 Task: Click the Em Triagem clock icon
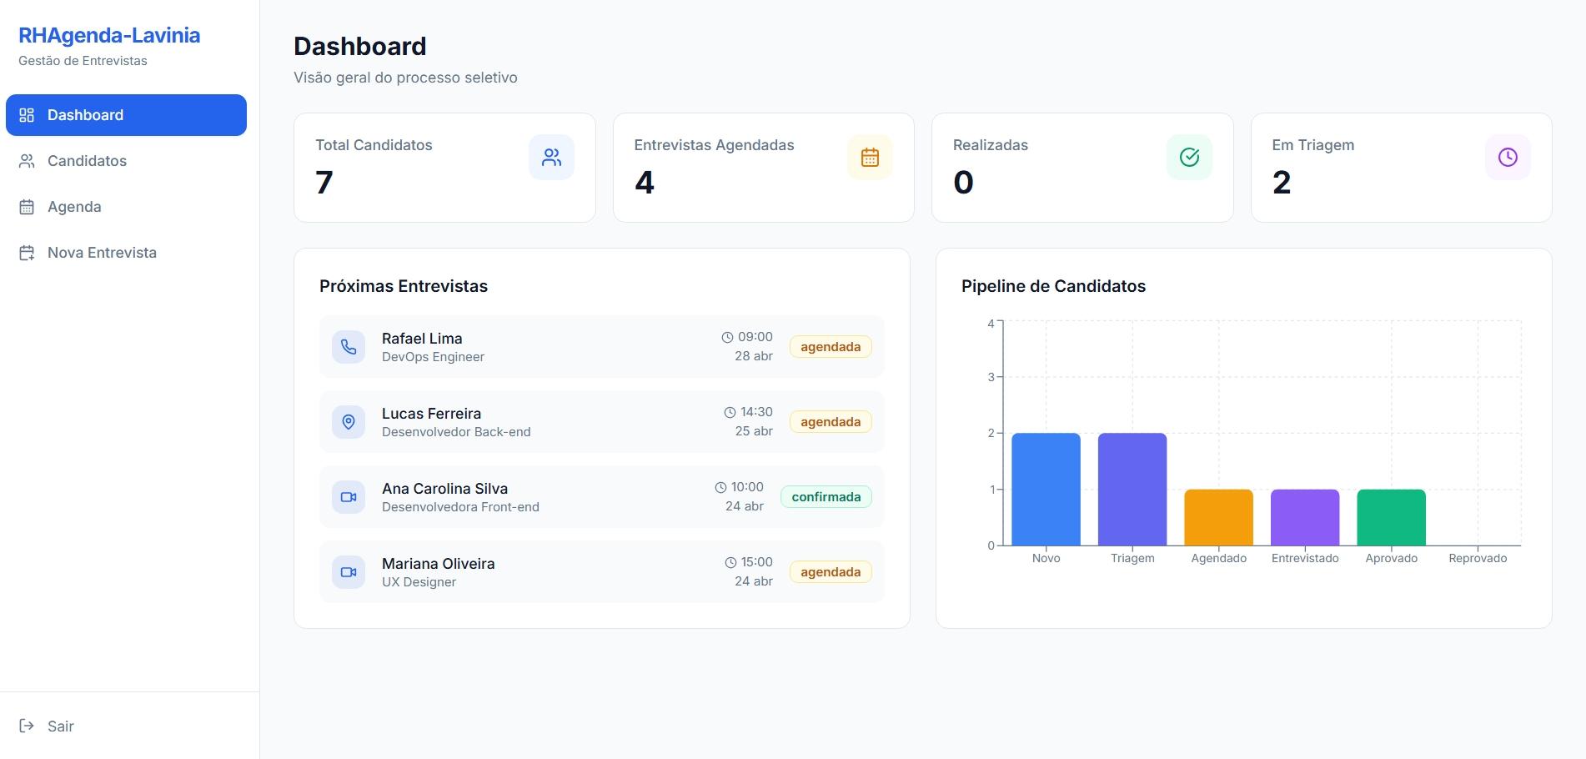click(x=1508, y=157)
